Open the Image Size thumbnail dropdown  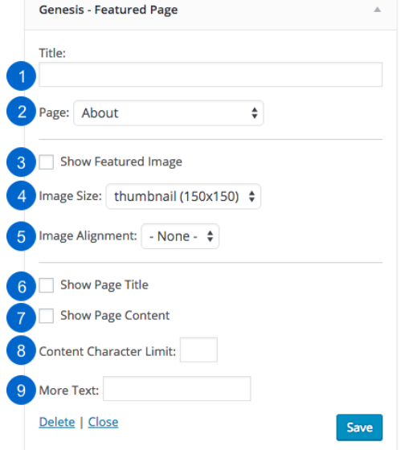tap(183, 196)
